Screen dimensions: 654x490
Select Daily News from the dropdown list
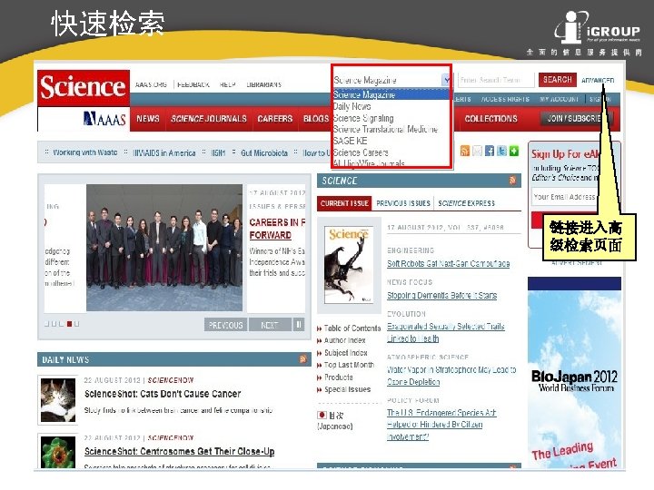click(x=352, y=107)
